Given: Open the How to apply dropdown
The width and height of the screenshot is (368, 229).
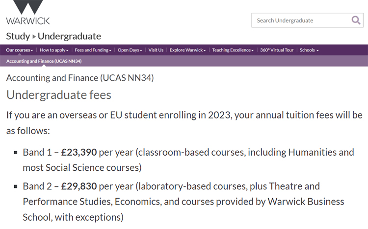Looking at the screenshot, I should point(54,50).
